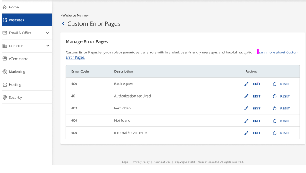Click EDIT for Not found
306x173 pixels.
click(257, 121)
